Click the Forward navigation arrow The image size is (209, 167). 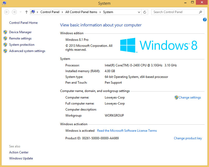[14, 12]
